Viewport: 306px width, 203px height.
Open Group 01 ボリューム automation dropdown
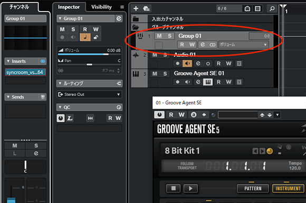pos(244,45)
